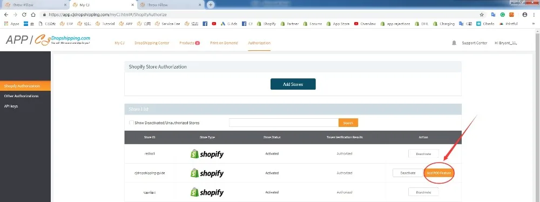Open the Print on Demand nav item
540x202 pixels.
tap(224, 43)
